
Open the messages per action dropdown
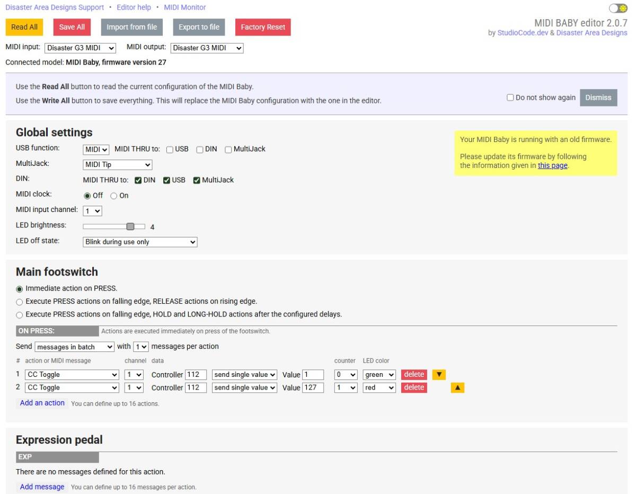coord(140,347)
